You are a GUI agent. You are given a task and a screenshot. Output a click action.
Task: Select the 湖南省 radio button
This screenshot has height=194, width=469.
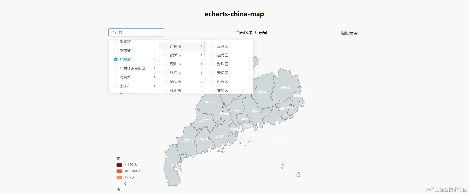116,50
